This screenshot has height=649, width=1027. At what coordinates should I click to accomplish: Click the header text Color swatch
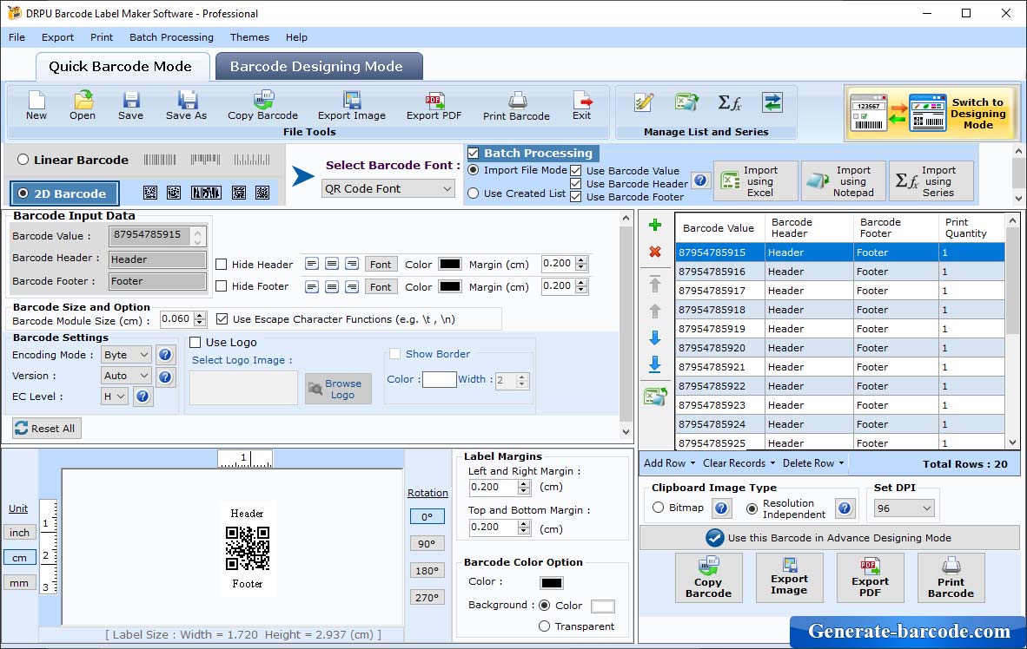[449, 265]
